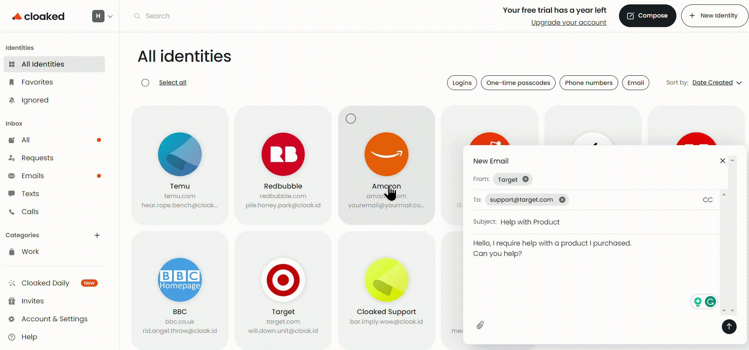Click the Cloaked logo
The width and height of the screenshot is (749, 350).
(x=38, y=16)
